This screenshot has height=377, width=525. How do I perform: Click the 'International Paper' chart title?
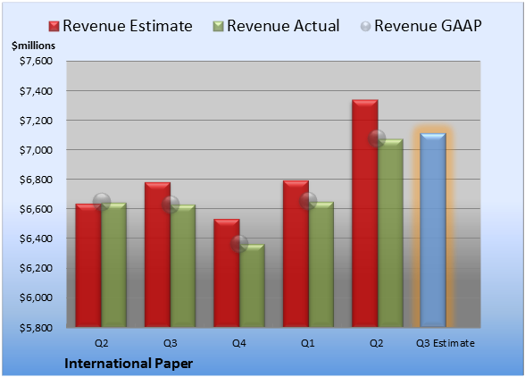129,364
